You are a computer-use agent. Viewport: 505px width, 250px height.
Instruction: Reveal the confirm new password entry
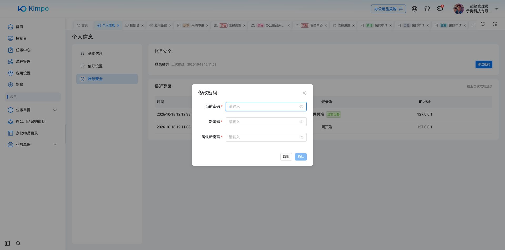[x=301, y=137]
